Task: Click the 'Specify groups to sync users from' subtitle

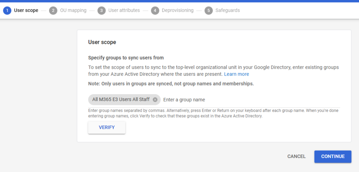Action: (x=126, y=58)
